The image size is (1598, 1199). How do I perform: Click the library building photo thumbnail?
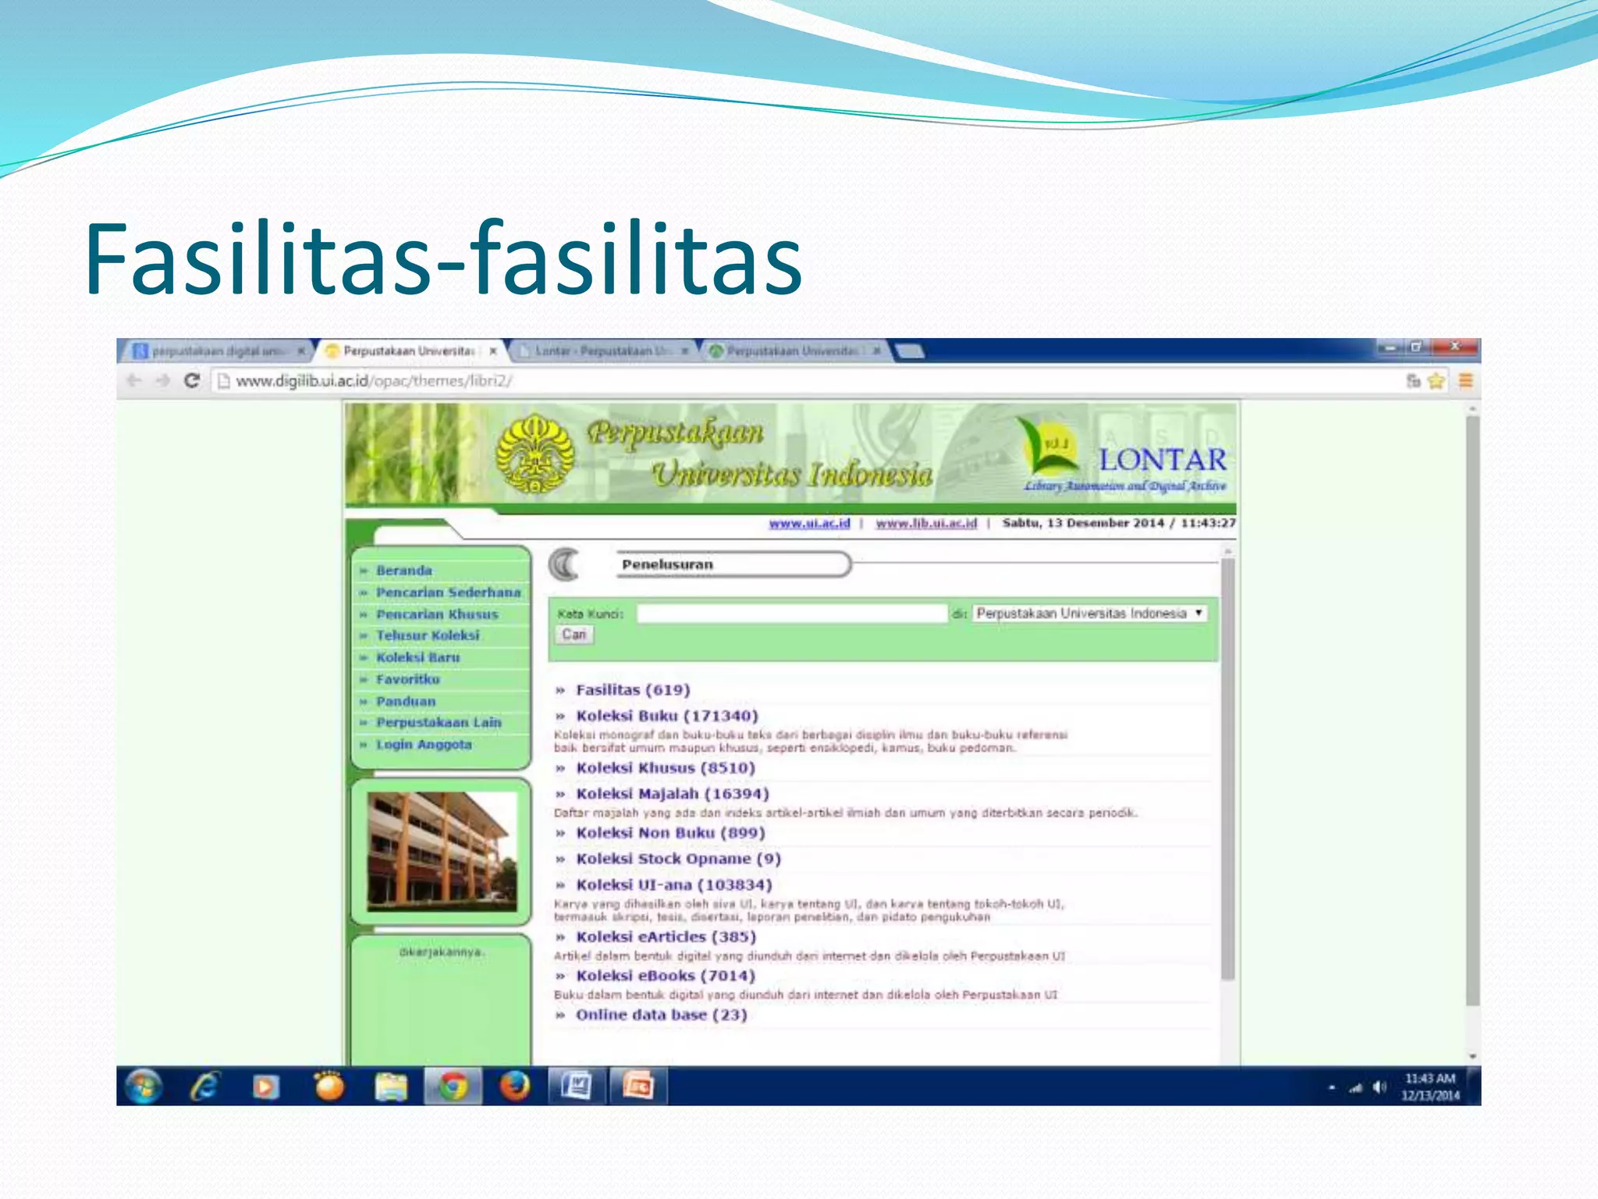point(442,852)
